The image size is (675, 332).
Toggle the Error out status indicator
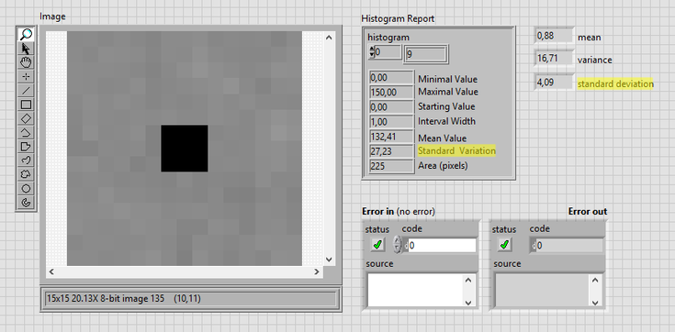click(504, 245)
